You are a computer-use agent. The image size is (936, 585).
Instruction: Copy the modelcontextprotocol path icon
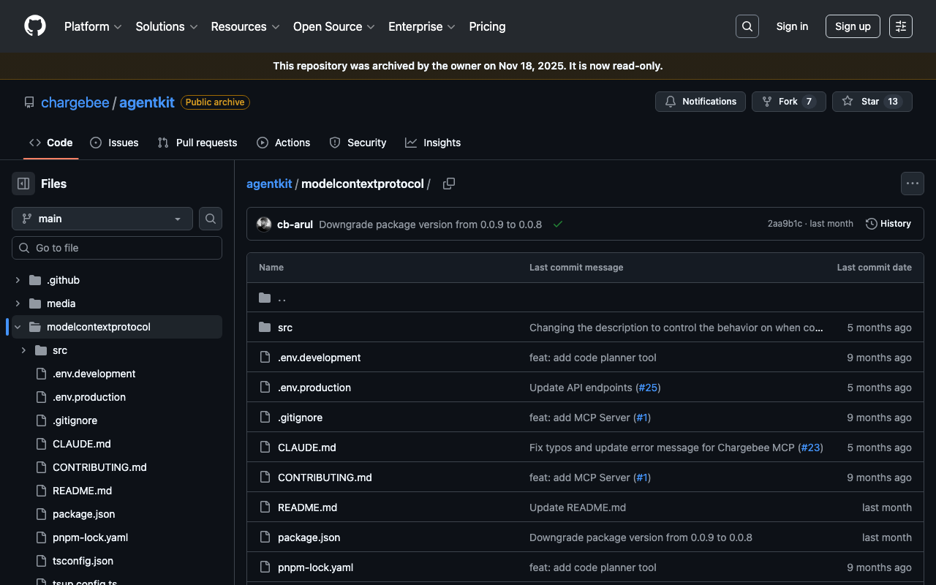pyautogui.click(x=449, y=184)
